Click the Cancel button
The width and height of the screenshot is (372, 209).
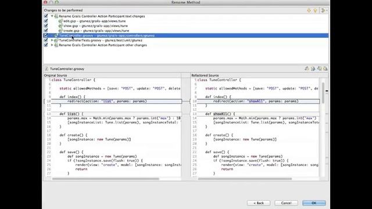coord(287,203)
